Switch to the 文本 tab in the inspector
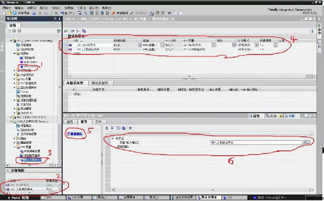Viewport: 324px width, 201px height. tap(99, 122)
